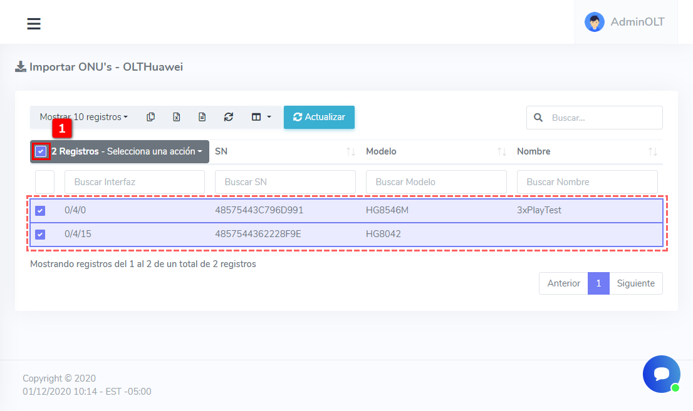Expand the Mostrar 10 registros dropdown

pyautogui.click(x=83, y=117)
